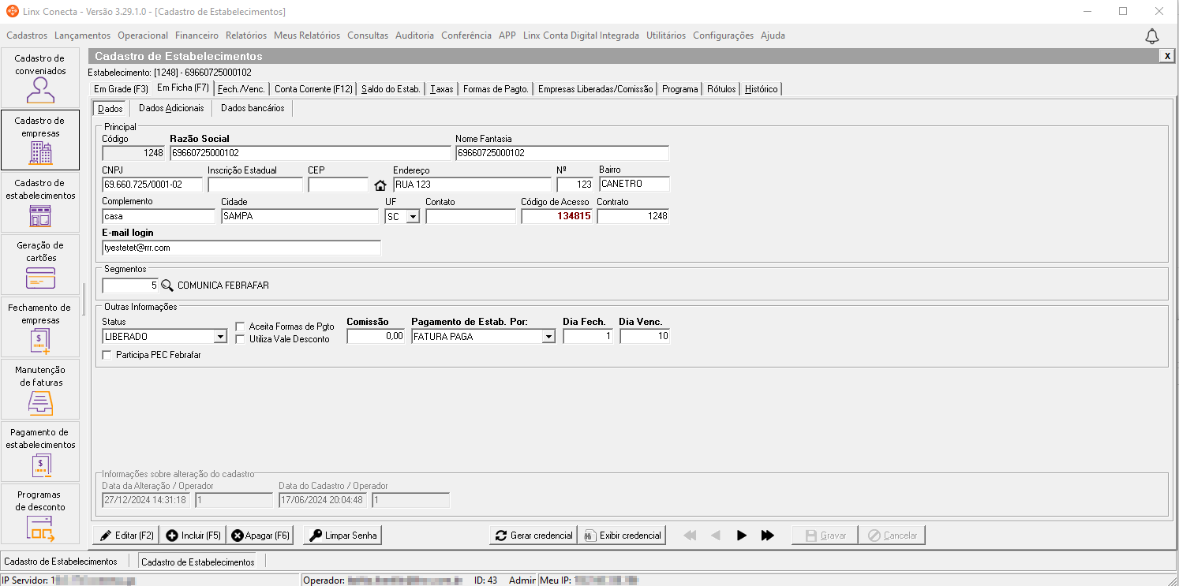Click the Comissão input field
Viewport: 1179px width, 586px height.
pos(376,337)
